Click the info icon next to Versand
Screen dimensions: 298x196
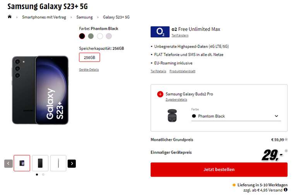[x=286, y=190]
